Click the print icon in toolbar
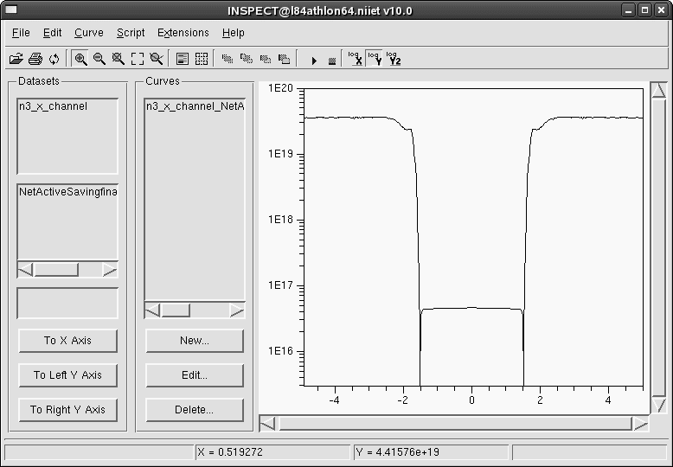This screenshot has height=467, width=673. (x=35, y=59)
